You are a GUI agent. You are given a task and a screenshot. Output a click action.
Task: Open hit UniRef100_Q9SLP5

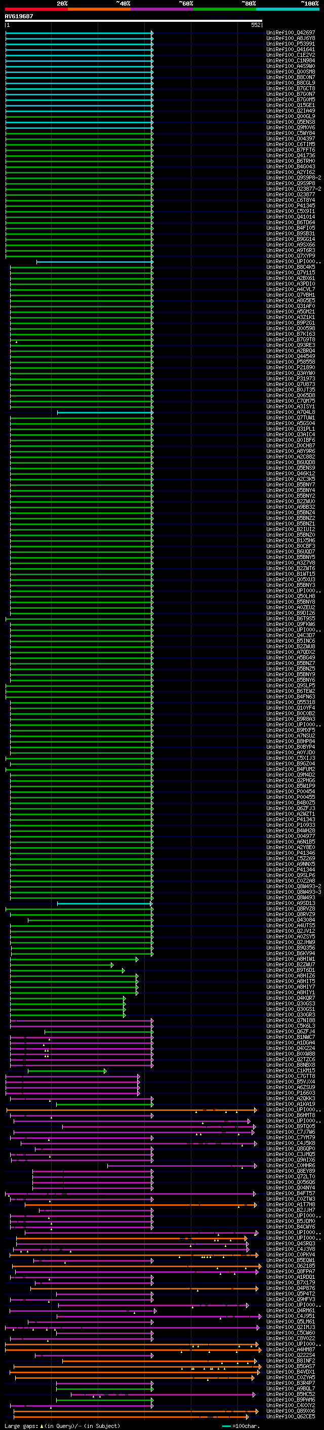[290, 686]
